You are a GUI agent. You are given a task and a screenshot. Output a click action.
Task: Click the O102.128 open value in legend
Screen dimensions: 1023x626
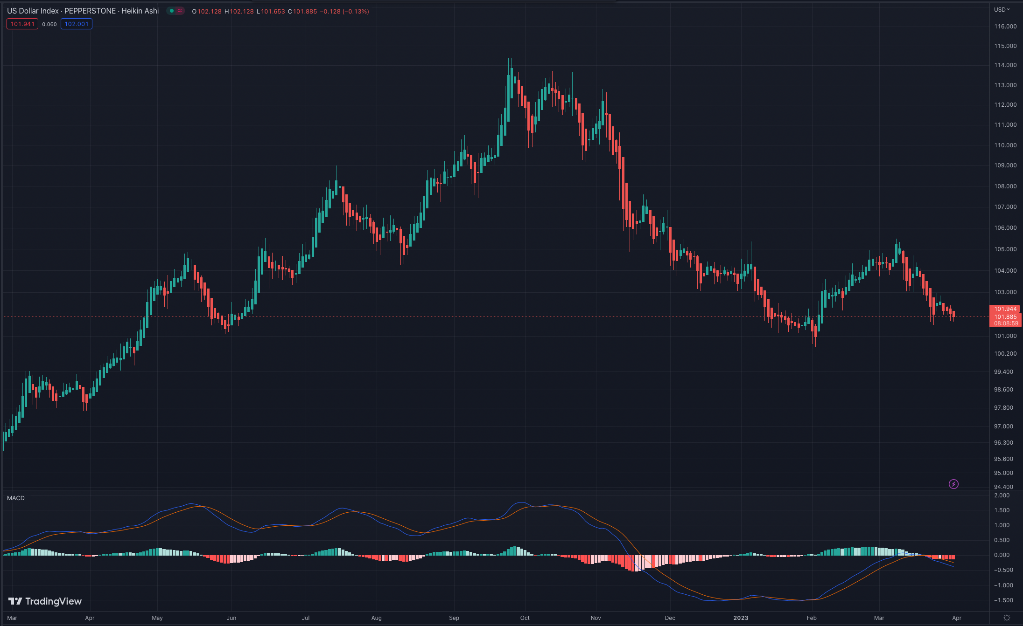point(207,11)
